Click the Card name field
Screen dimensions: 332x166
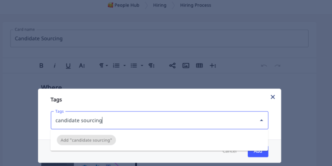160,38
